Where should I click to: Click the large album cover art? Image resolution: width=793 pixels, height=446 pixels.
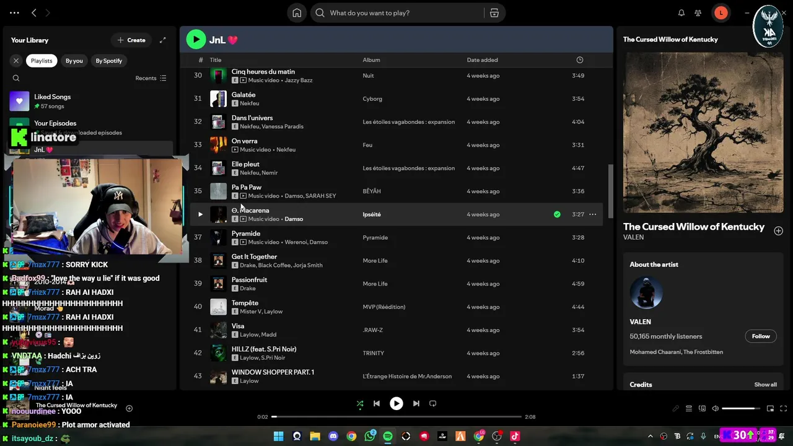pyautogui.click(x=703, y=133)
